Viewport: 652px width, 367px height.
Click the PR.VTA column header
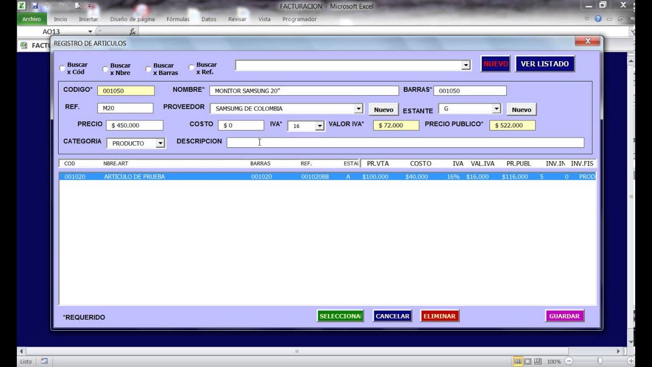378,164
